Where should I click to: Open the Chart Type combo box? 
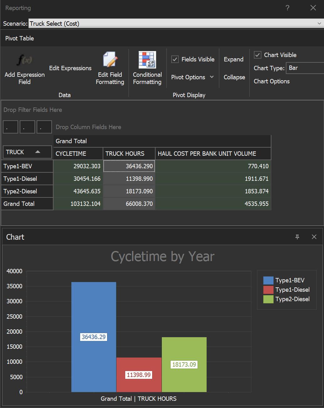pyautogui.click(x=305, y=68)
